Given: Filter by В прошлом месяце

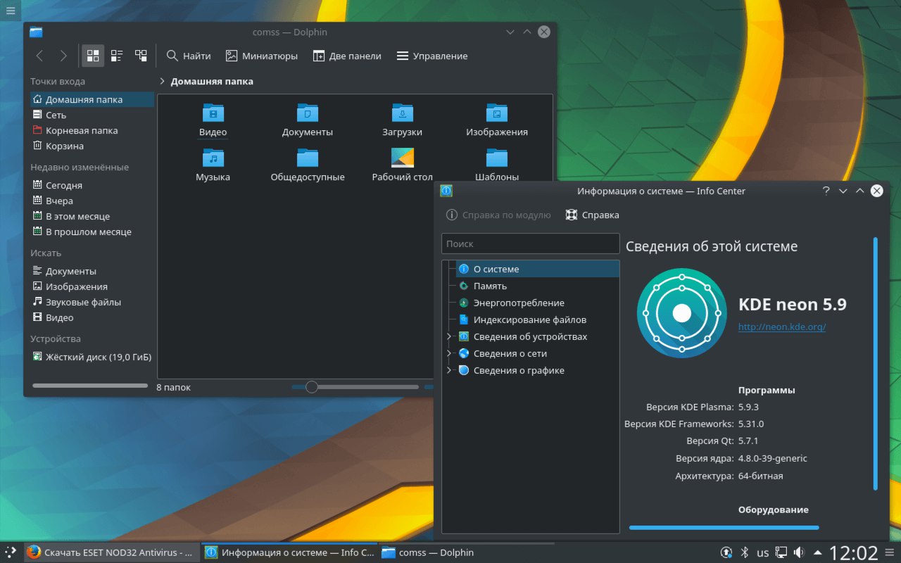Looking at the screenshot, I should click(x=92, y=232).
